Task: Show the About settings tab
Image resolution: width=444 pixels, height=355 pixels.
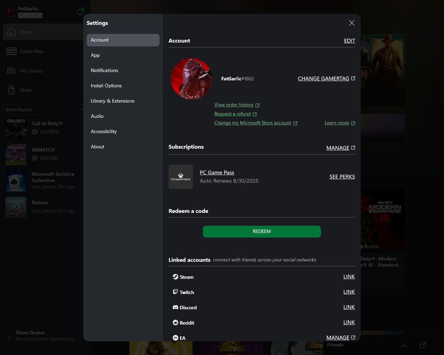Action: pos(123,147)
